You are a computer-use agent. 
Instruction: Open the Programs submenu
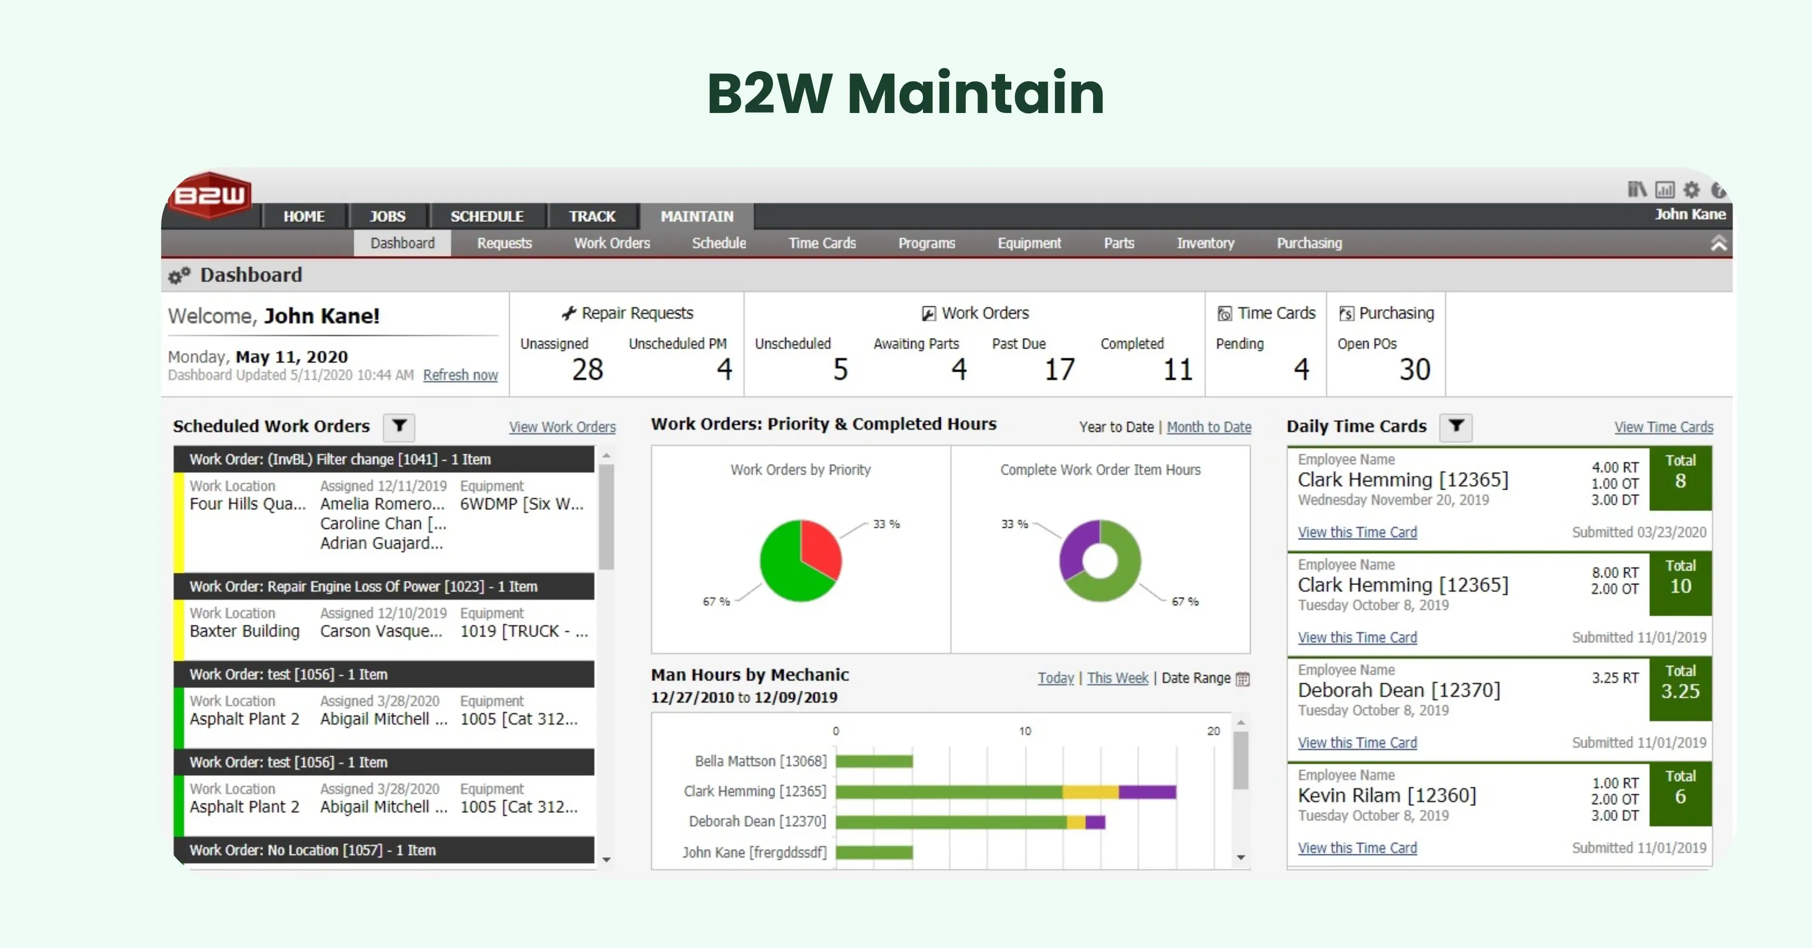[x=926, y=242]
